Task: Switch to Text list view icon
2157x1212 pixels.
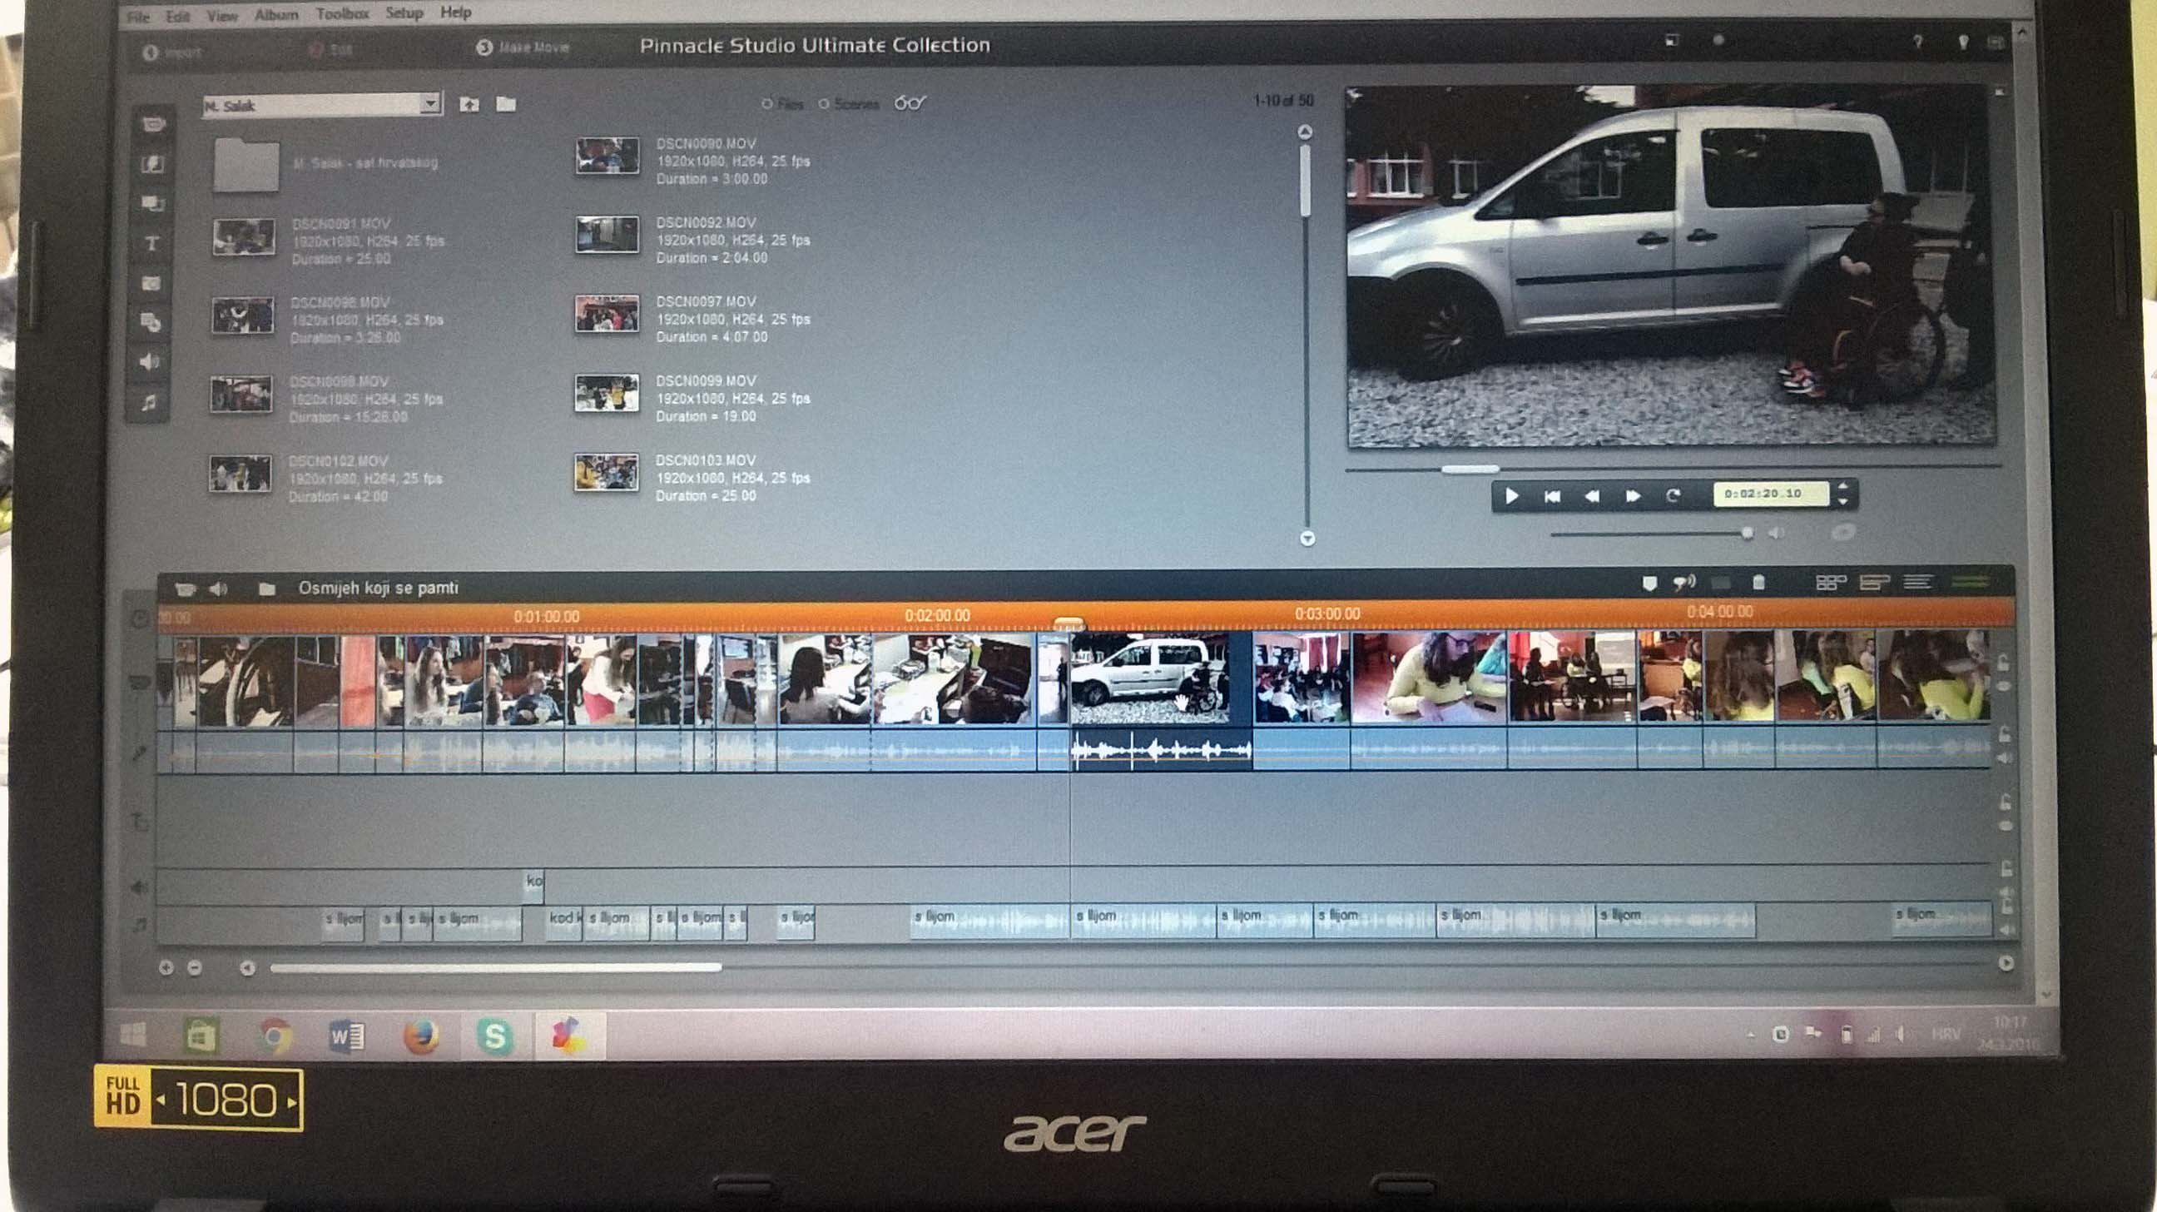Action: click(1918, 581)
